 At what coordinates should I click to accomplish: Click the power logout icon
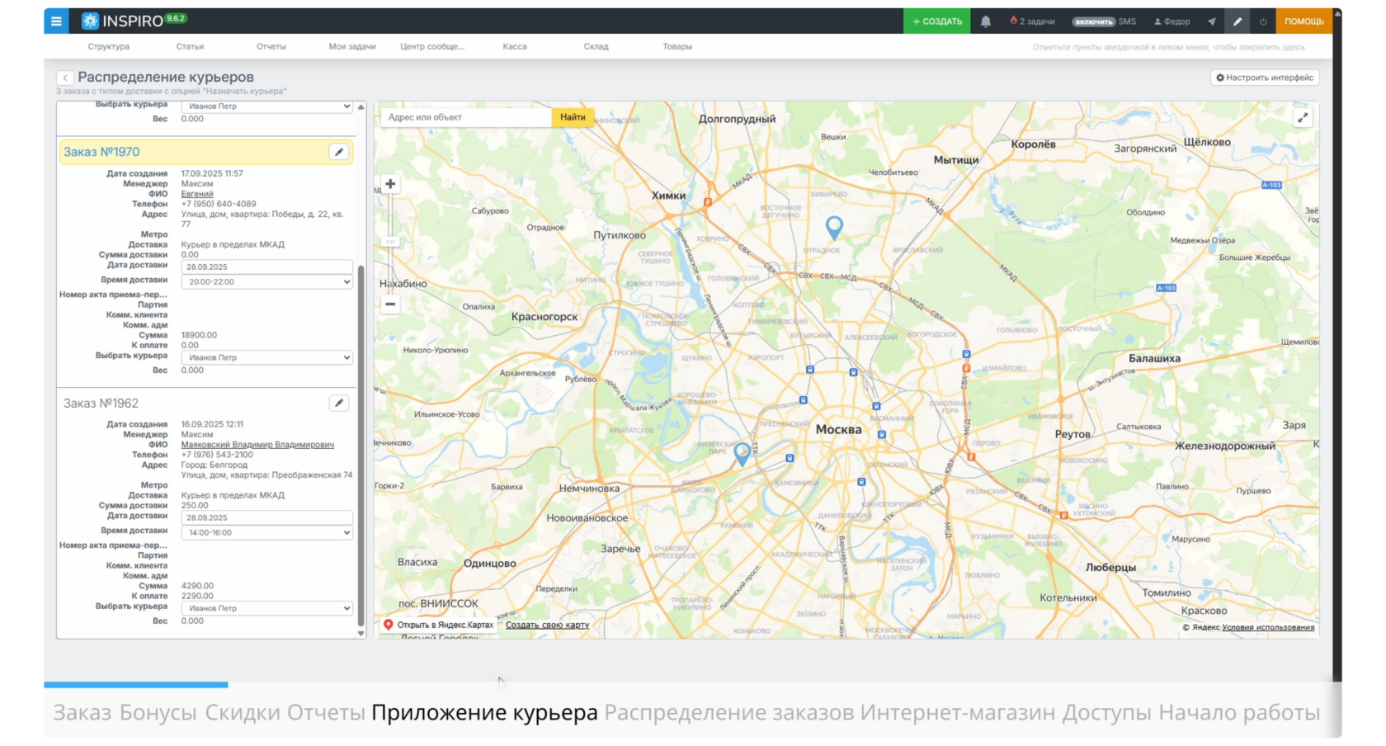point(1263,21)
